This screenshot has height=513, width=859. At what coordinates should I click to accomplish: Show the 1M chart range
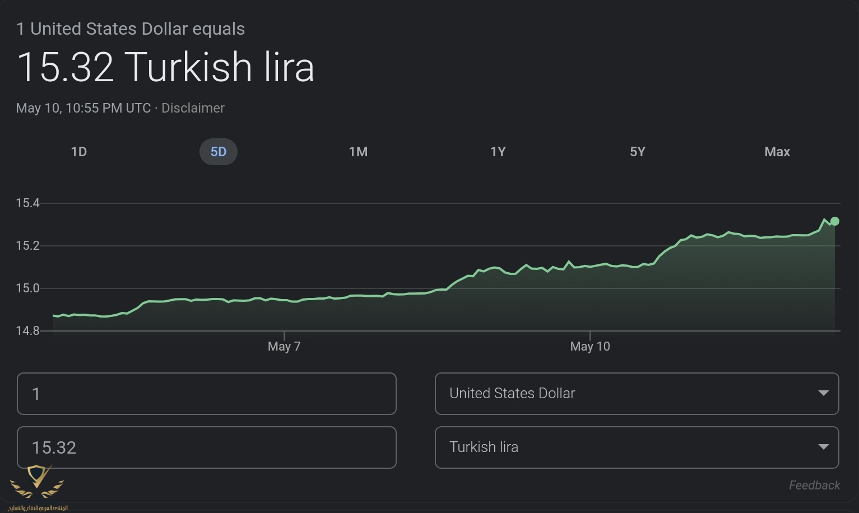[358, 152]
